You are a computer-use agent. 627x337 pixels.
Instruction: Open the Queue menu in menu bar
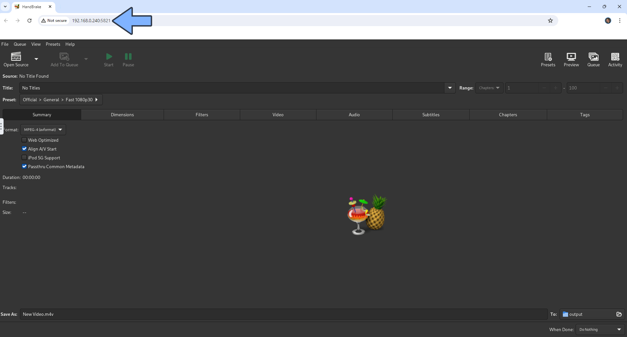point(20,44)
